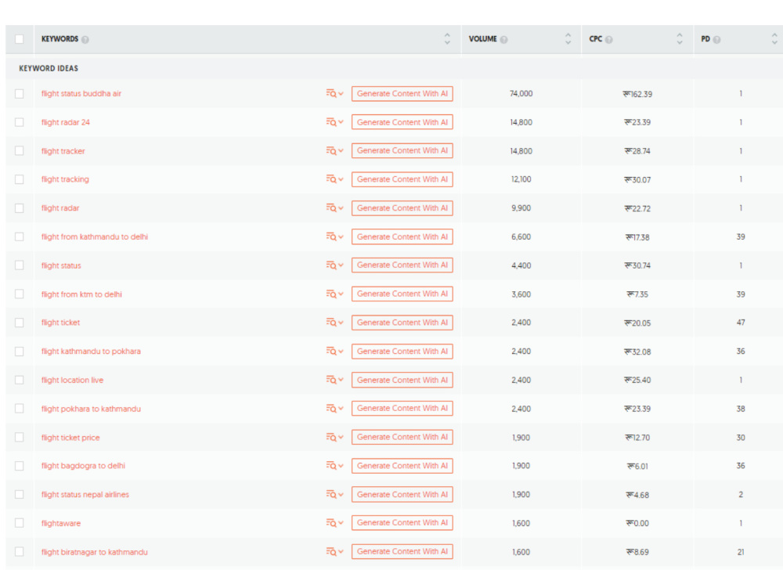Generate AI content for 'flight ticket' row
This screenshot has width=783, height=588.
tap(402, 323)
